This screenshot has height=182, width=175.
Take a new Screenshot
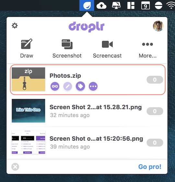point(67,48)
